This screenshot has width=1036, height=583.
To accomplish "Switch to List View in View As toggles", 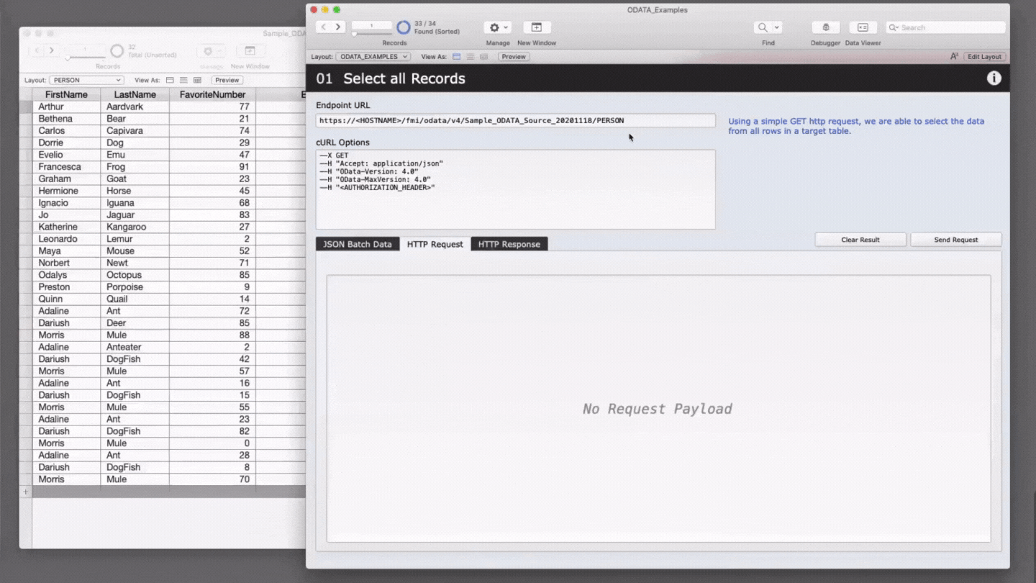I will [x=469, y=56].
